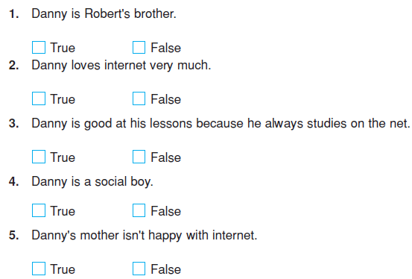Check False for Danny's mother isn't happy
The image size is (412, 279).
(x=139, y=269)
